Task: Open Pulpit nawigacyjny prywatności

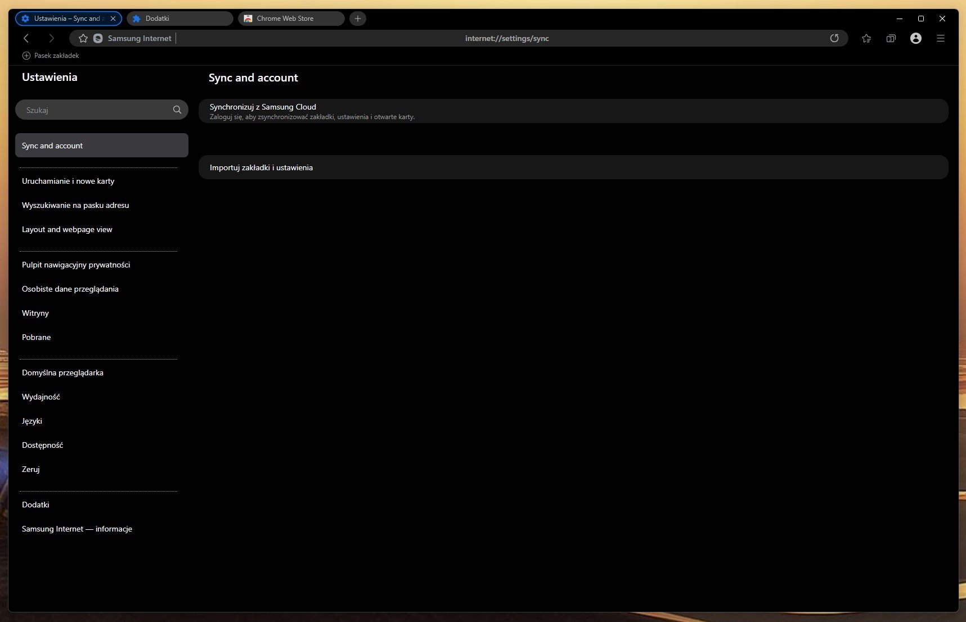Action: (x=102, y=265)
